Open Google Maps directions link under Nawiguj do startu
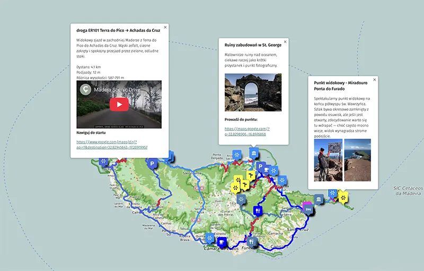The width and height of the screenshot is (424, 271). point(112,145)
